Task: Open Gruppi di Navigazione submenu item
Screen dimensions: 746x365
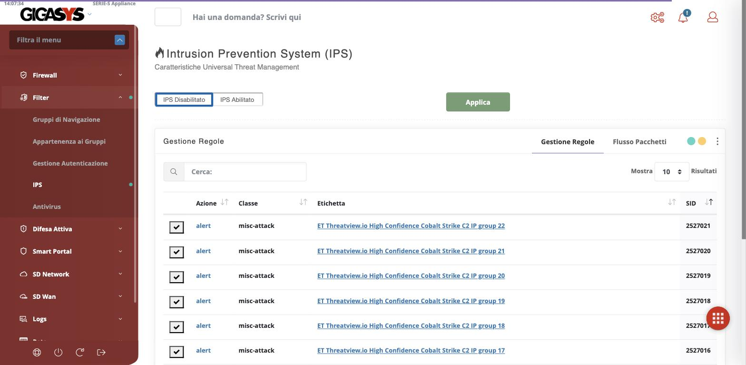Action: click(x=67, y=119)
